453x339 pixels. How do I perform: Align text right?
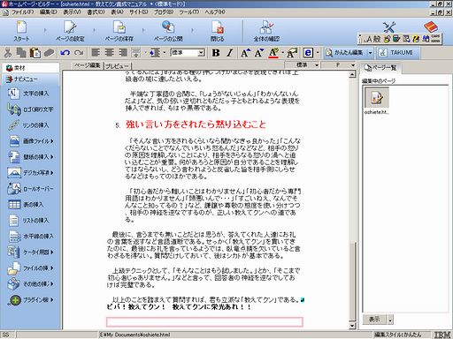pyautogui.click(x=123, y=53)
